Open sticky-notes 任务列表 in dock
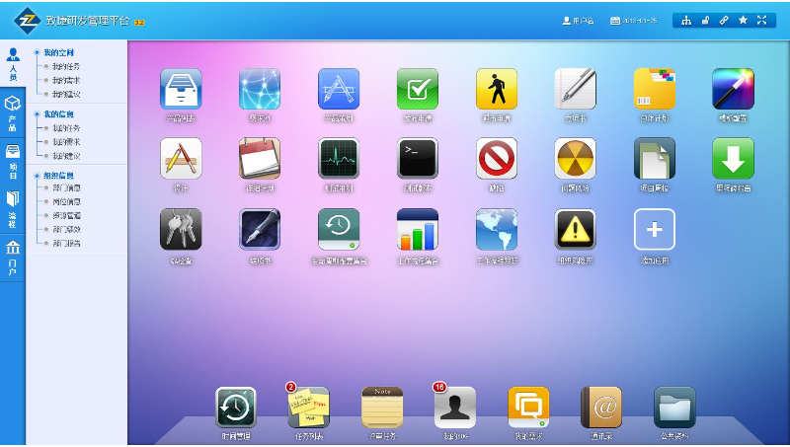This screenshot has height=447, width=790. pos(308,408)
